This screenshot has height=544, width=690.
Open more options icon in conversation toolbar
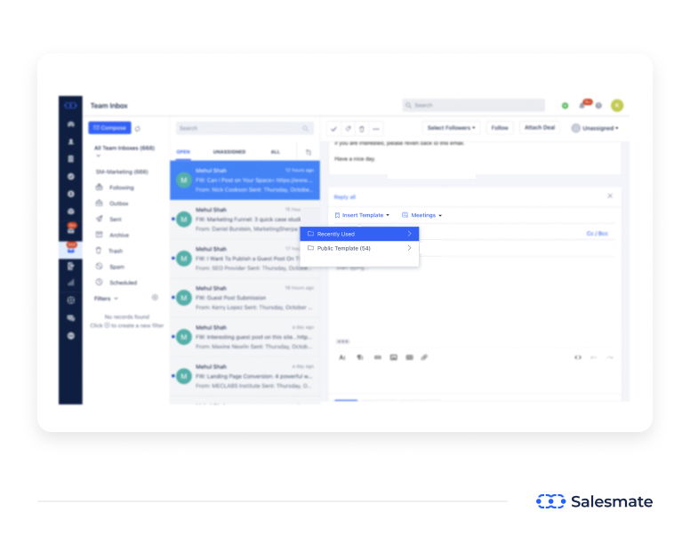click(x=376, y=129)
